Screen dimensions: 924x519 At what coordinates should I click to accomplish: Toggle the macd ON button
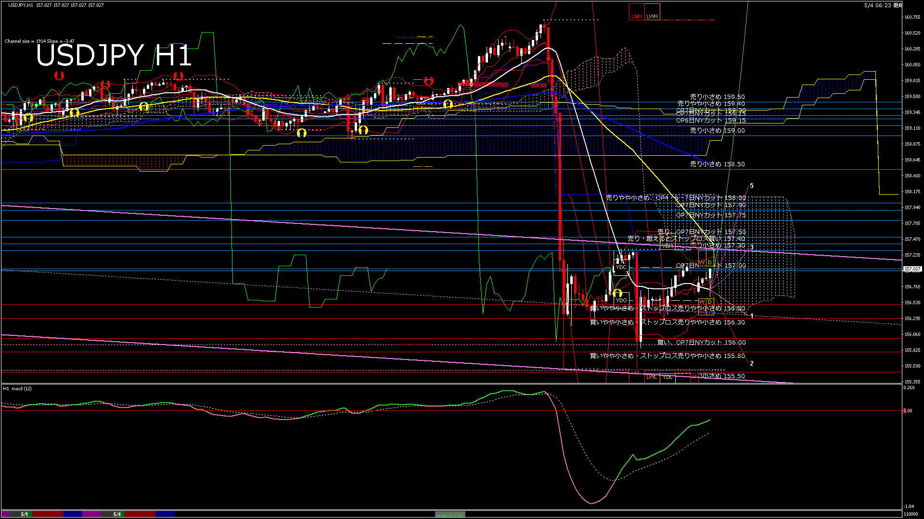coord(450,515)
